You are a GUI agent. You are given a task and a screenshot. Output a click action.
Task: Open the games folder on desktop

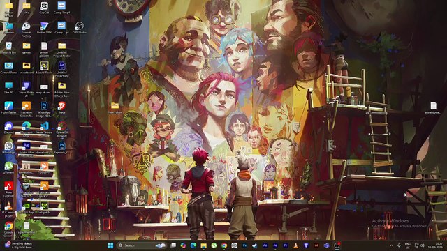click(27, 48)
